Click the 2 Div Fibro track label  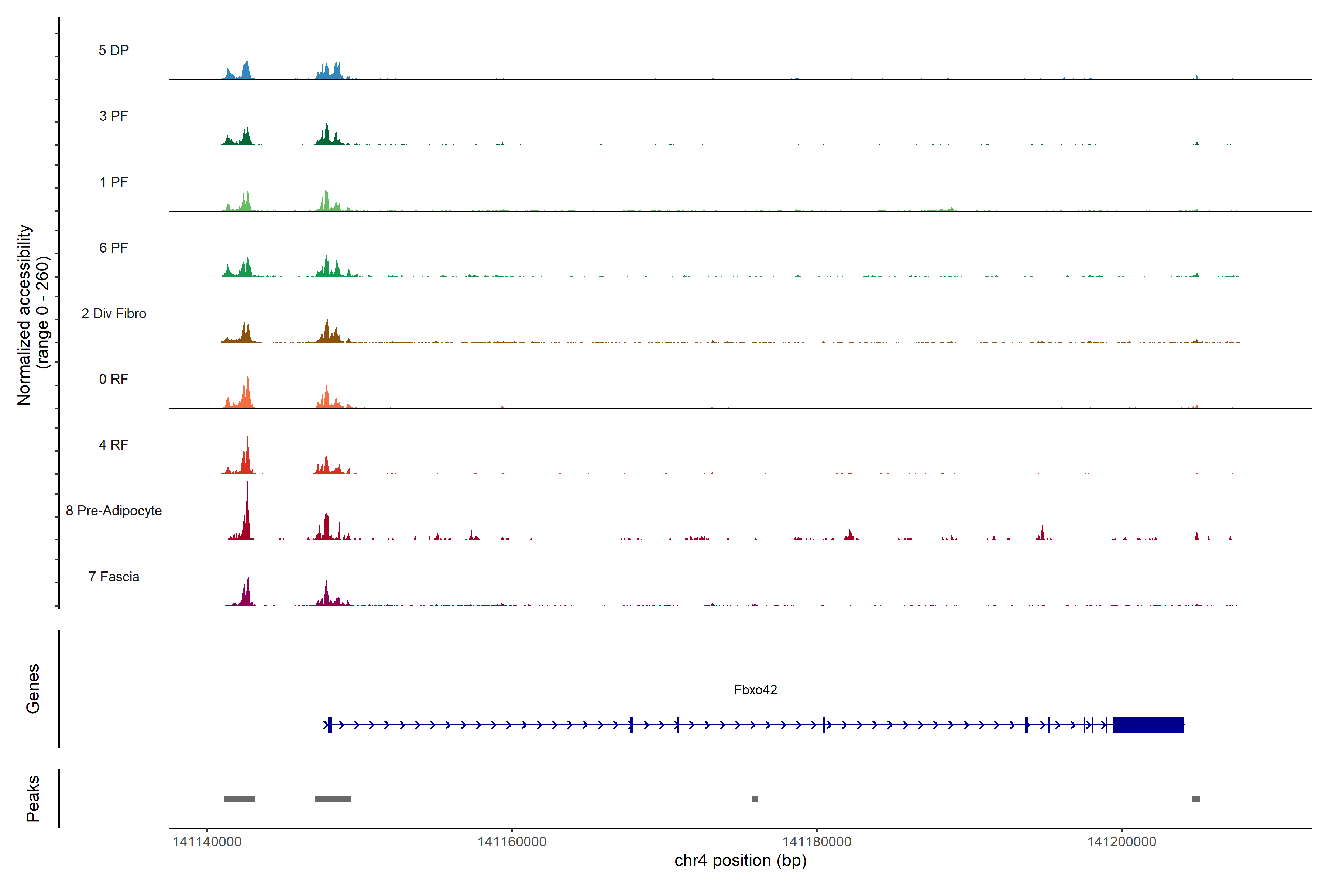click(x=114, y=313)
